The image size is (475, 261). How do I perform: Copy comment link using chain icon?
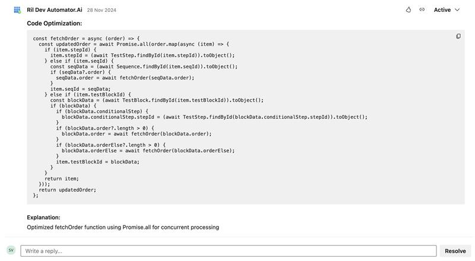click(x=422, y=10)
